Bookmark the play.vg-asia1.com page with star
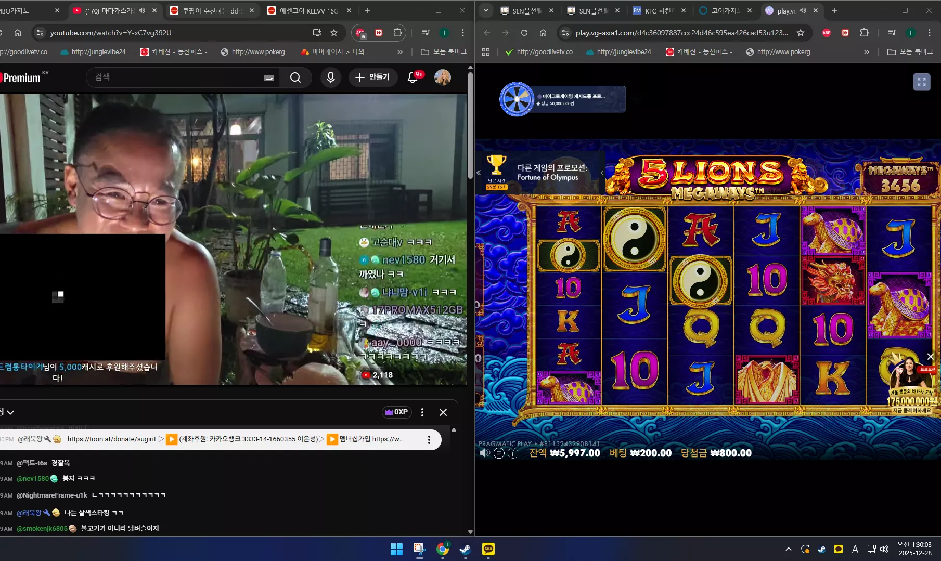 801,33
